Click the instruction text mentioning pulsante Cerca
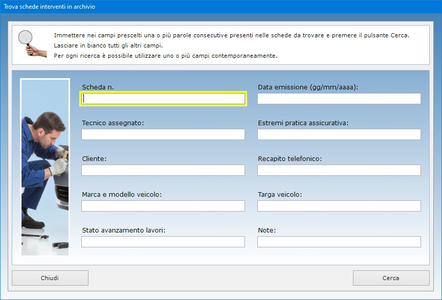The width and height of the screenshot is (442, 300). tap(231, 35)
